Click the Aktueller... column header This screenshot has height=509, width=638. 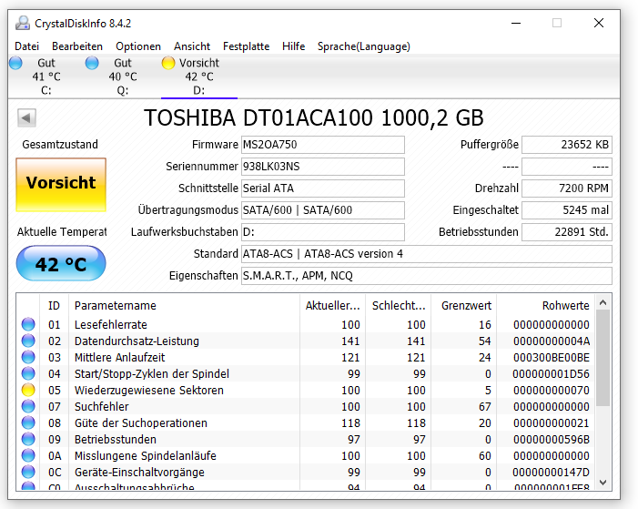(x=332, y=305)
